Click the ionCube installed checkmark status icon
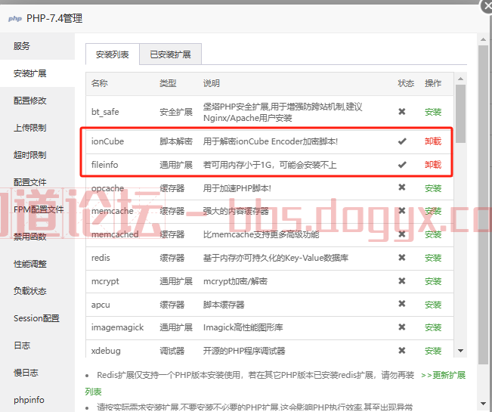Viewport: 492px width, 412px height. point(402,141)
